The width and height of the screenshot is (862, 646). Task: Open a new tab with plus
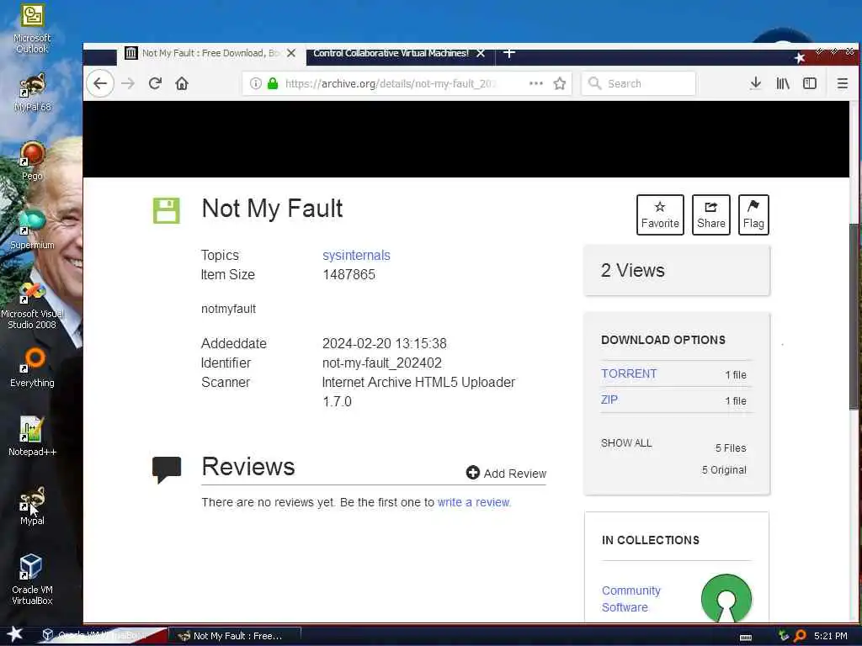(x=509, y=53)
